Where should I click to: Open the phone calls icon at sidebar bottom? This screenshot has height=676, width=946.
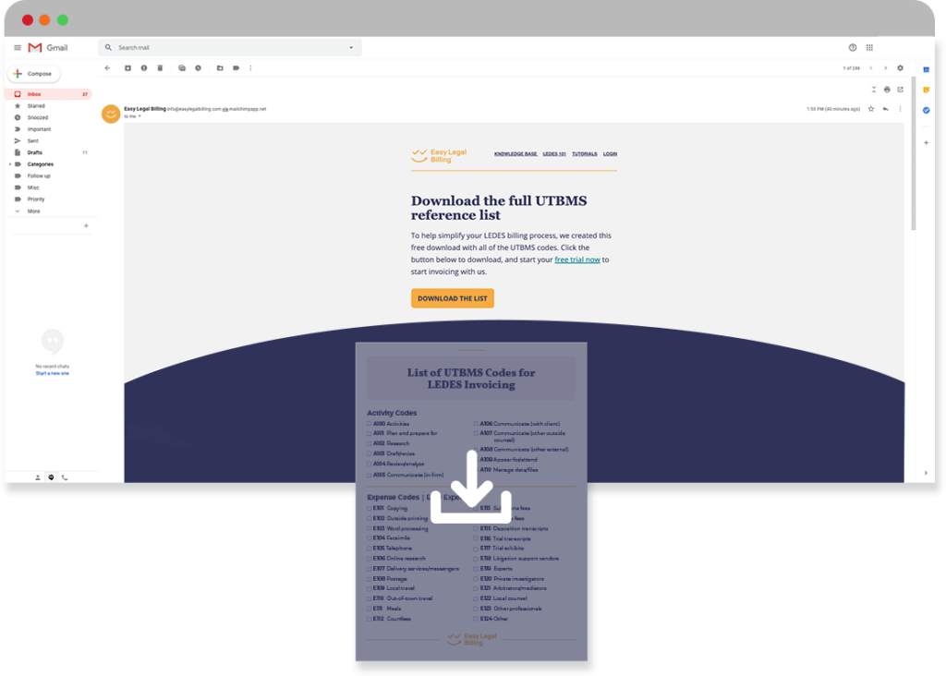point(65,477)
